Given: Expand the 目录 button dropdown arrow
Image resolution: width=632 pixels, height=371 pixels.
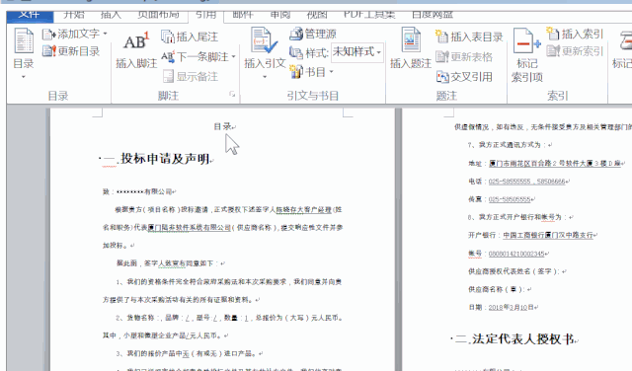Looking at the screenshot, I should 24,76.
